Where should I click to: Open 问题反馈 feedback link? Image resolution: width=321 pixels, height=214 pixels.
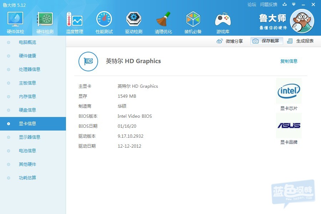click(269, 5)
